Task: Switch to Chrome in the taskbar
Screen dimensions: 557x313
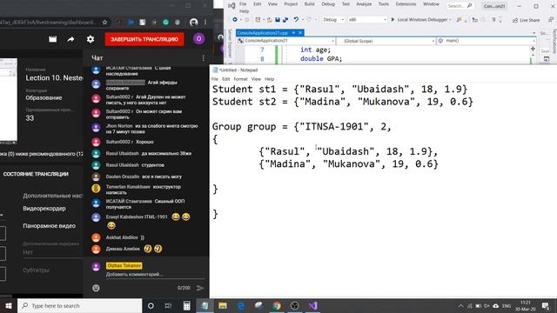Action: coord(277,305)
